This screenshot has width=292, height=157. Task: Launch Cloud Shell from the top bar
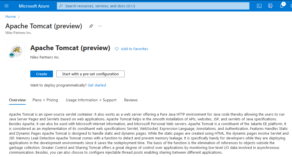pos(259,6)
